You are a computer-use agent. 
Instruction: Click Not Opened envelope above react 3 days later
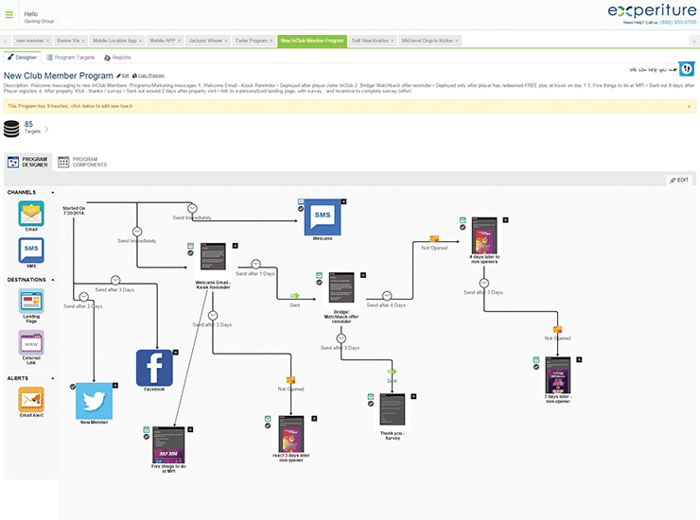point(291,380)
